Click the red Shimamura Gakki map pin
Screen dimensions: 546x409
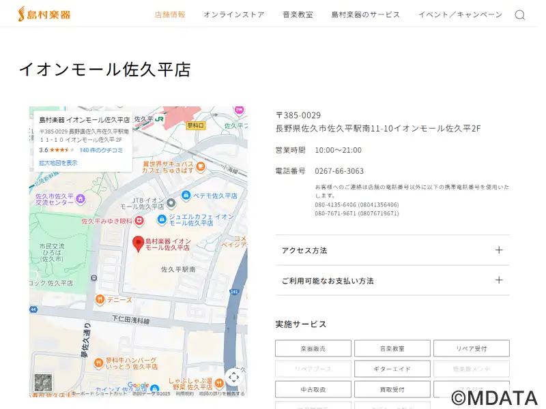138,243
